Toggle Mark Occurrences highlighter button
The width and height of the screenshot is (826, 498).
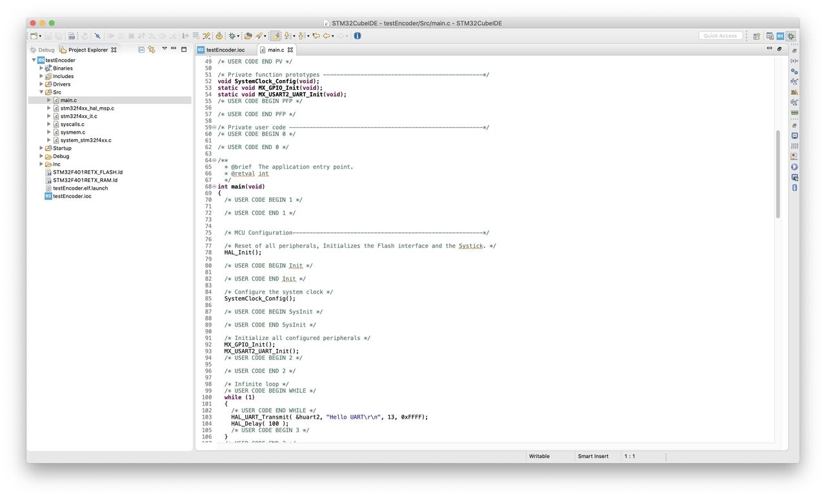coord(276,36)
